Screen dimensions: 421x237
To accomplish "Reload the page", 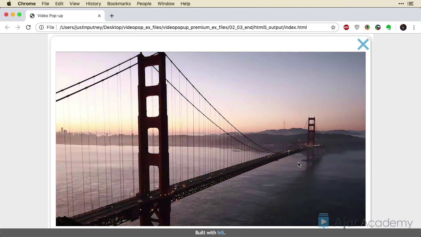I will click(x=28, y=27).
